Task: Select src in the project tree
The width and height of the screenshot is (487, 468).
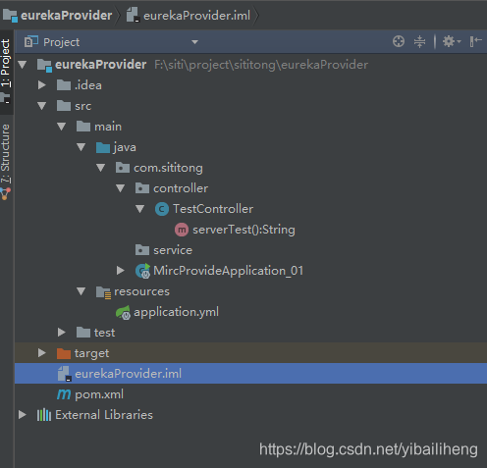Action: click(x=82, y=106)
